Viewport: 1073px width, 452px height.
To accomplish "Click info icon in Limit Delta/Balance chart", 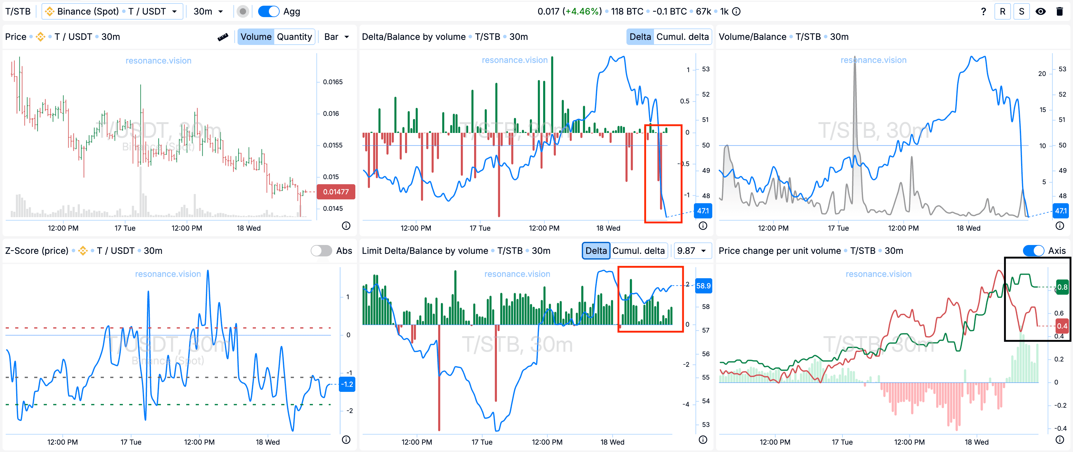I will click(703, 440).
